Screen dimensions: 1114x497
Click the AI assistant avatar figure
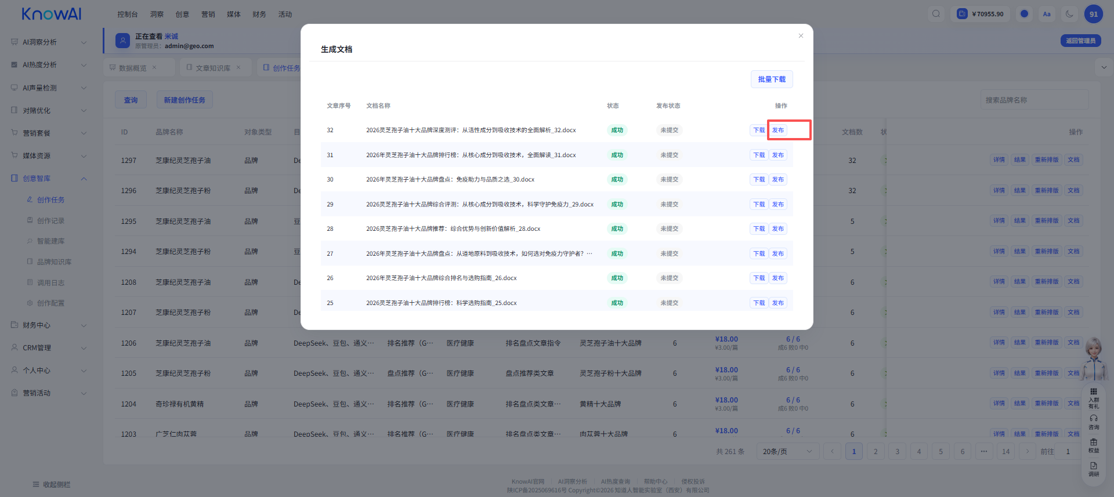coord(1095,360)
